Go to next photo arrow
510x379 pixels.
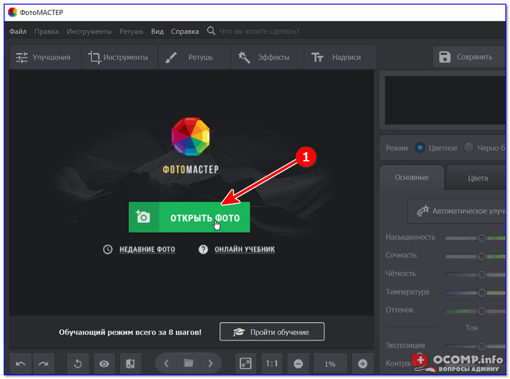tap(211, 363)
